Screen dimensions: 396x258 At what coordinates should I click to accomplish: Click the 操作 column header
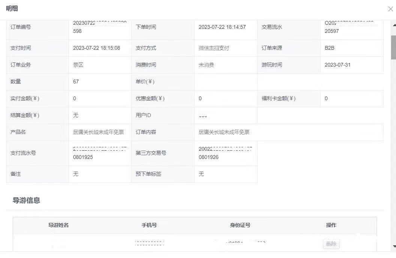331,225
